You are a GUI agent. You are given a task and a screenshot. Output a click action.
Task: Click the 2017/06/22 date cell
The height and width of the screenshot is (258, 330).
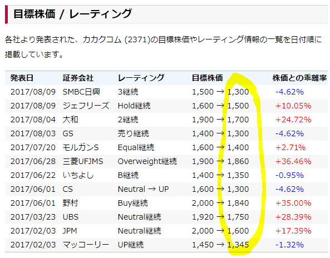pyautogui.click(x=33, y=175)
